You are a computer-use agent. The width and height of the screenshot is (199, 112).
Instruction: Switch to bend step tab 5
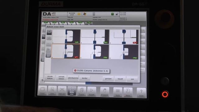[80, 23]
